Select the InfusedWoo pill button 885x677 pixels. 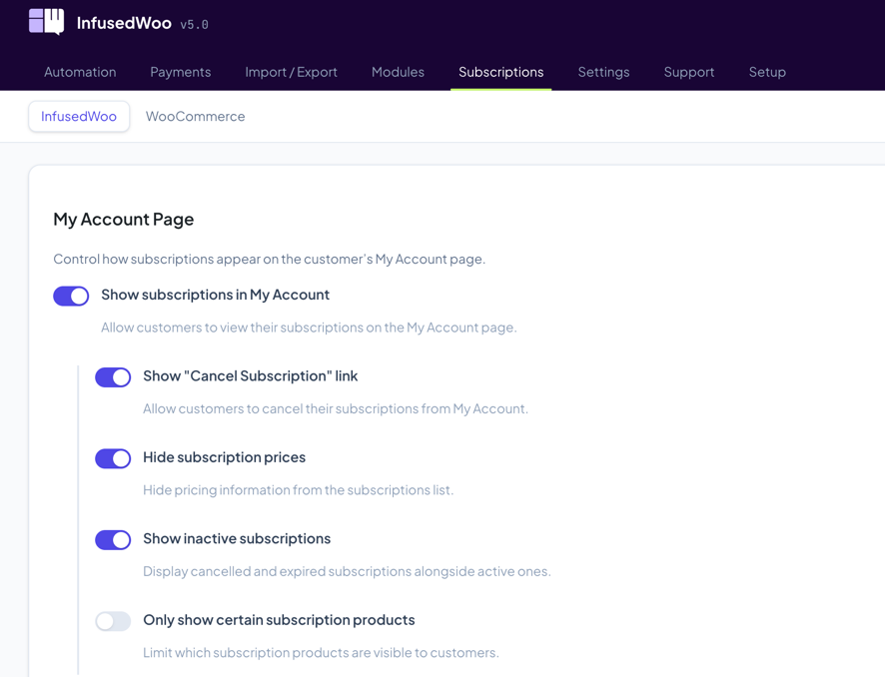79,116
